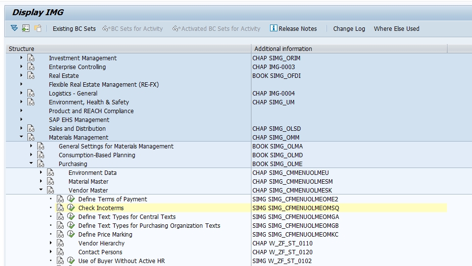Collapse the Vendor Master node
Screen dimensions: 472x266
[41, 190]
